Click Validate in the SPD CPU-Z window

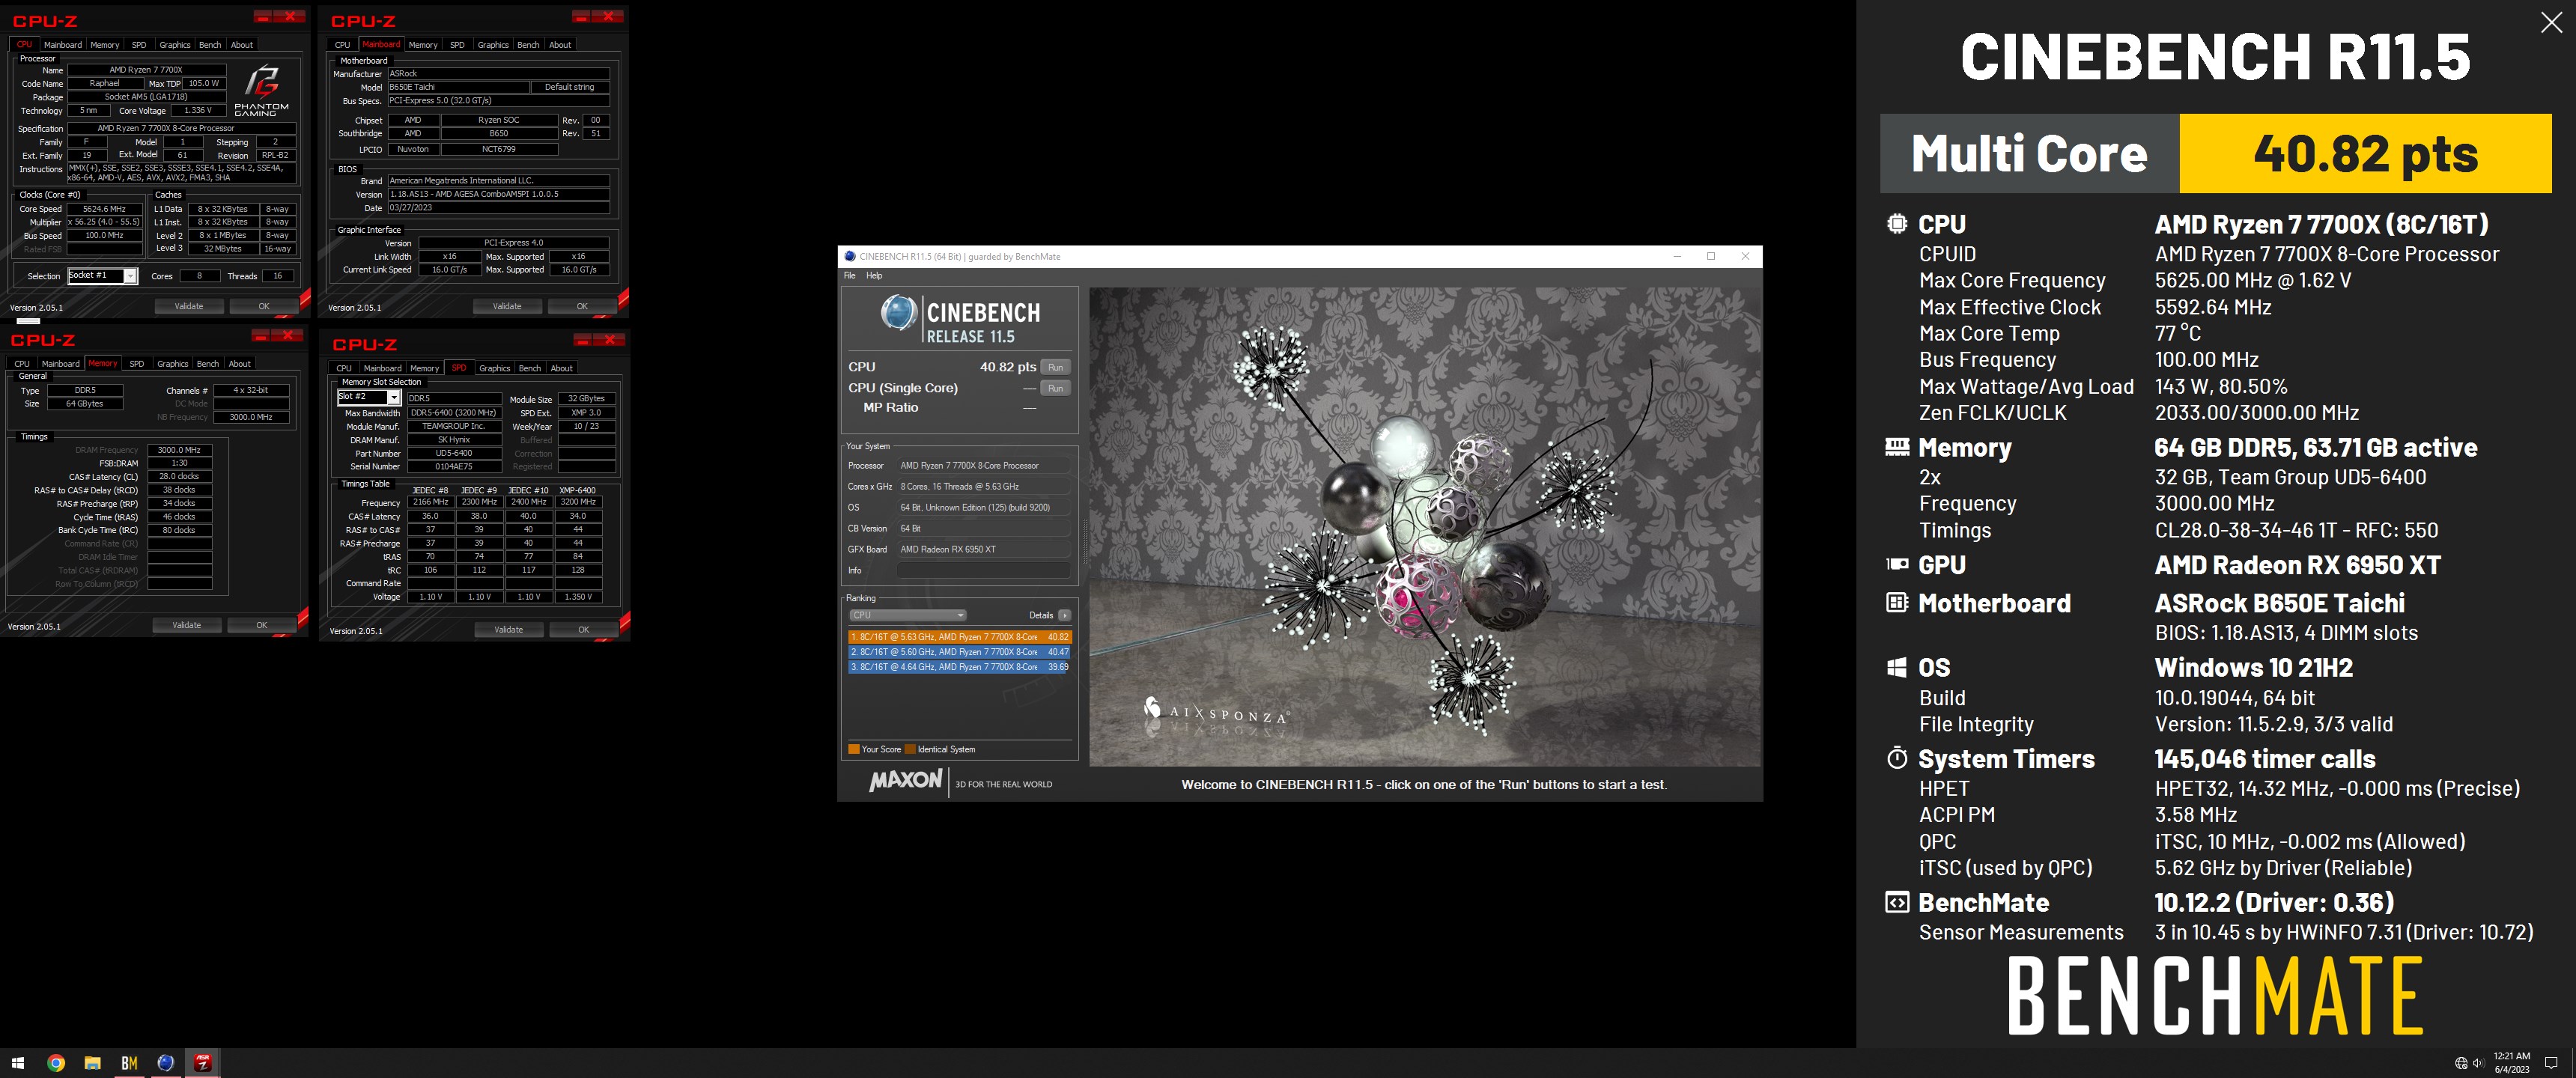pos(509,629)
